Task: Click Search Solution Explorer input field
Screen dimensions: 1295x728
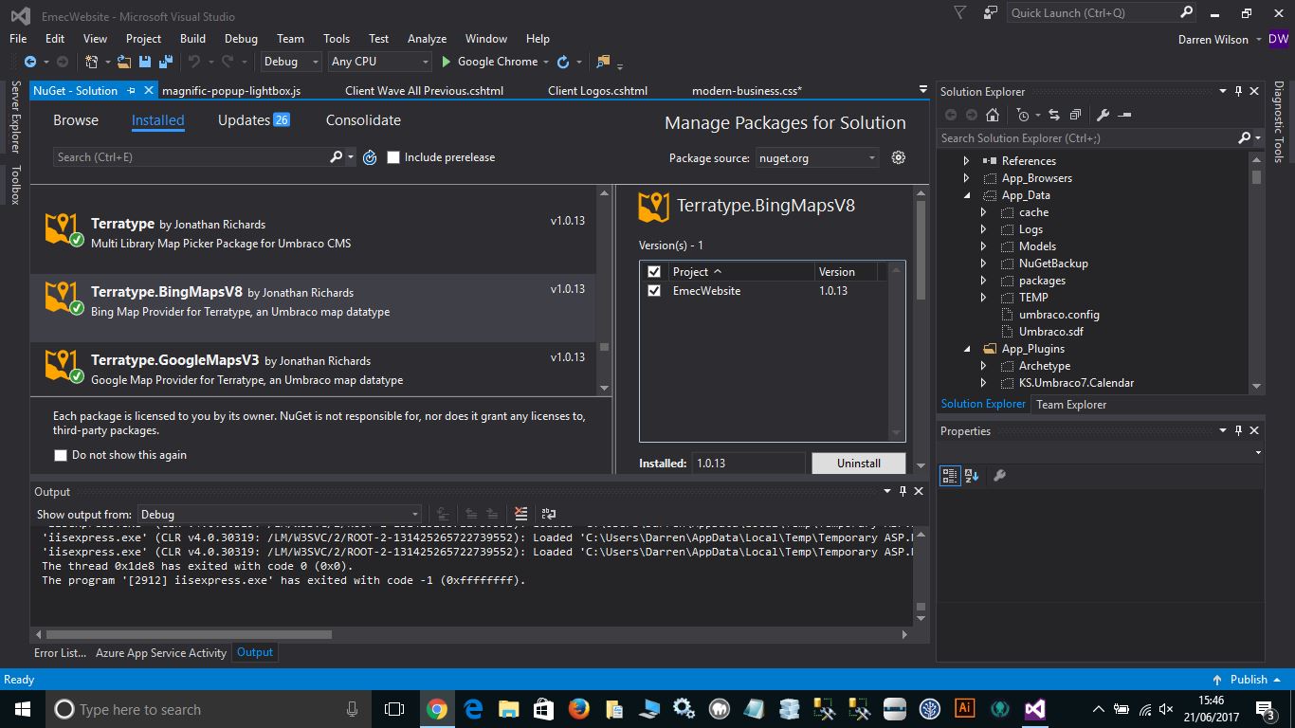Action: coord(1086,138)
